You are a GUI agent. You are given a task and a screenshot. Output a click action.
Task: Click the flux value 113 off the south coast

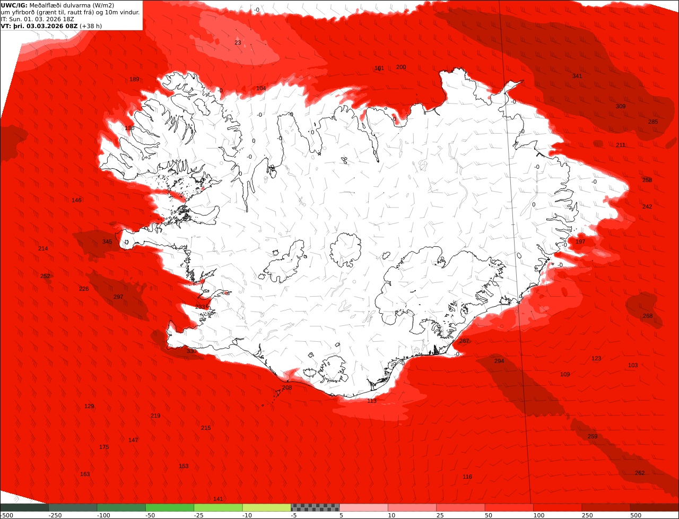coord(372,401)
